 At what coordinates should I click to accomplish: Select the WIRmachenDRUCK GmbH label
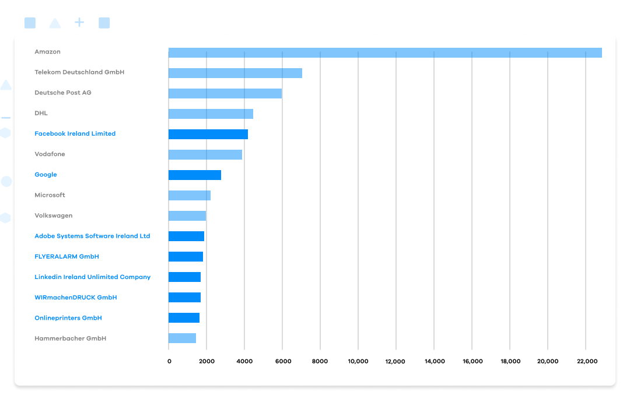pos(75,297)
